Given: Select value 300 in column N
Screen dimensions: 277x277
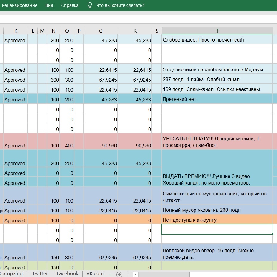Looking at the screenshot, I should tap(53, 79).
